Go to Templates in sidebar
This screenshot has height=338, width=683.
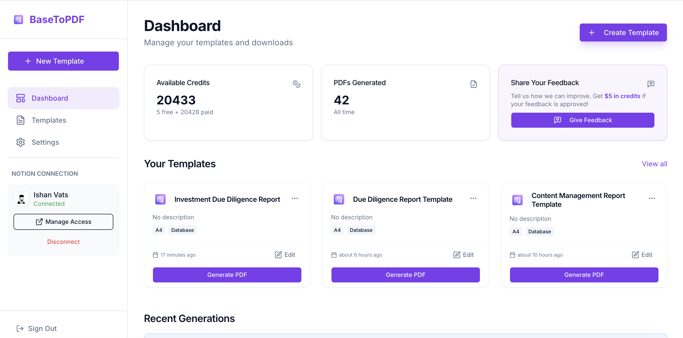(x=63, y=120)
